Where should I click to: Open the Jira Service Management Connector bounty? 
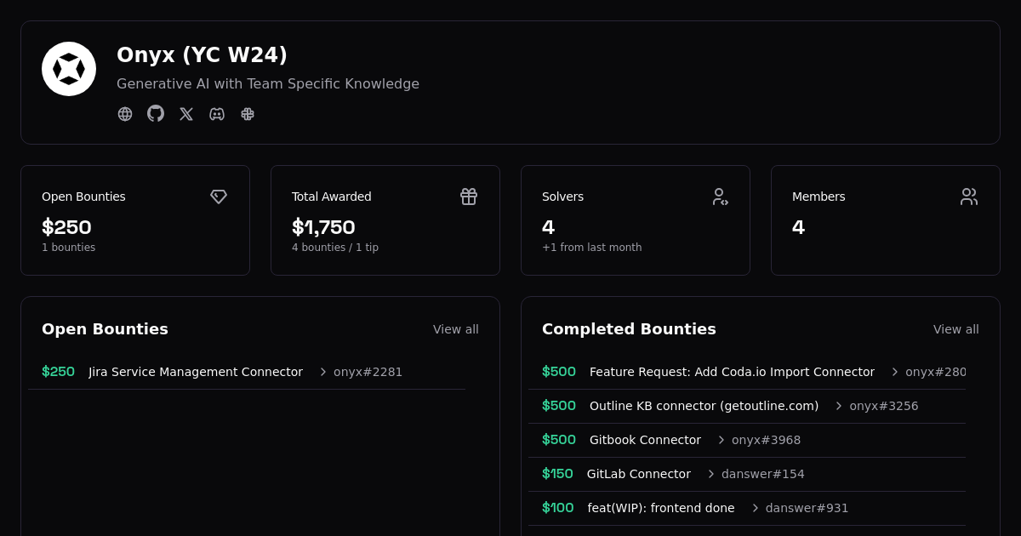(x=196, y=372)
